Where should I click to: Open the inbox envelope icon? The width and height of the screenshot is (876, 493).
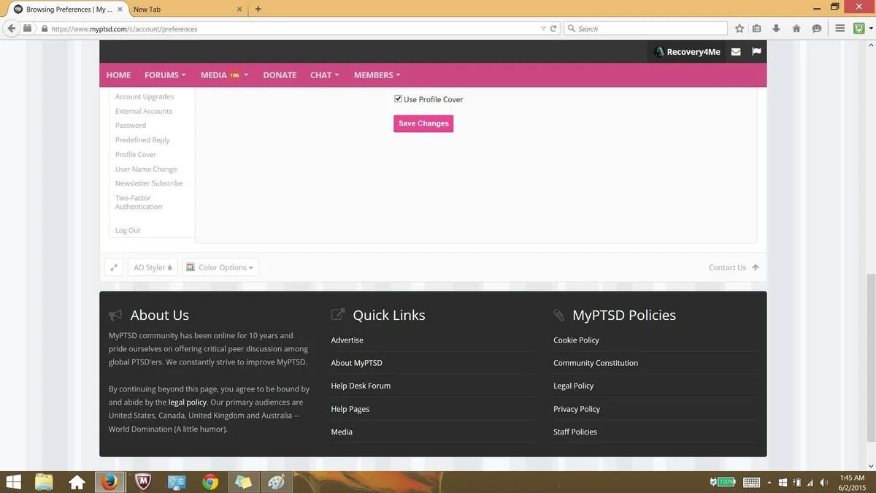736,52
